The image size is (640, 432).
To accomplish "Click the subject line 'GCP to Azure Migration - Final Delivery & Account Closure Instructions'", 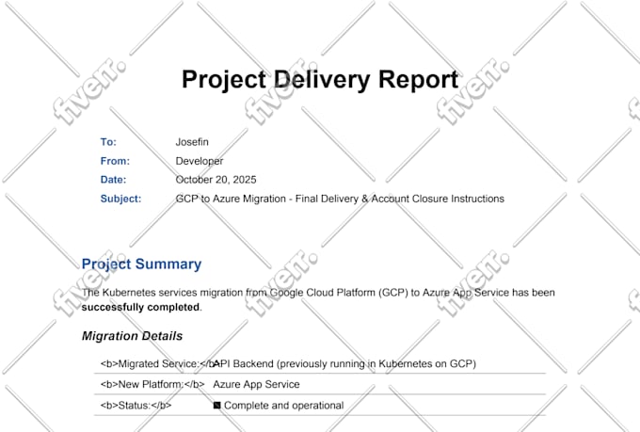I will [340, 199].
